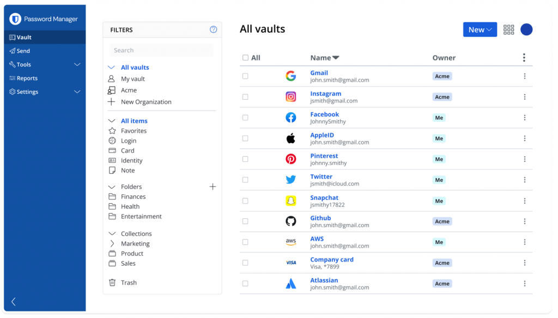Tick the checkbox for the Instagram item
Viewport: 558px width, 318px height.
[245, 97]
